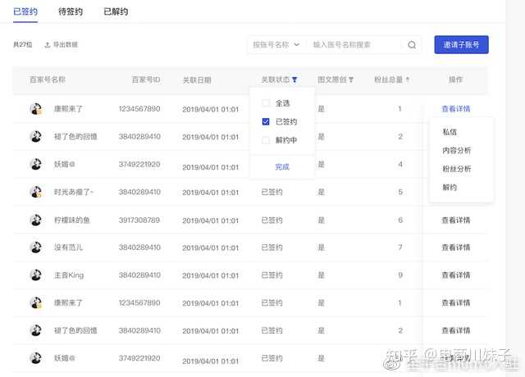525x377 pixels.
Task: Check the 全选 checkbox in the filter
Action: coord(266,103)
